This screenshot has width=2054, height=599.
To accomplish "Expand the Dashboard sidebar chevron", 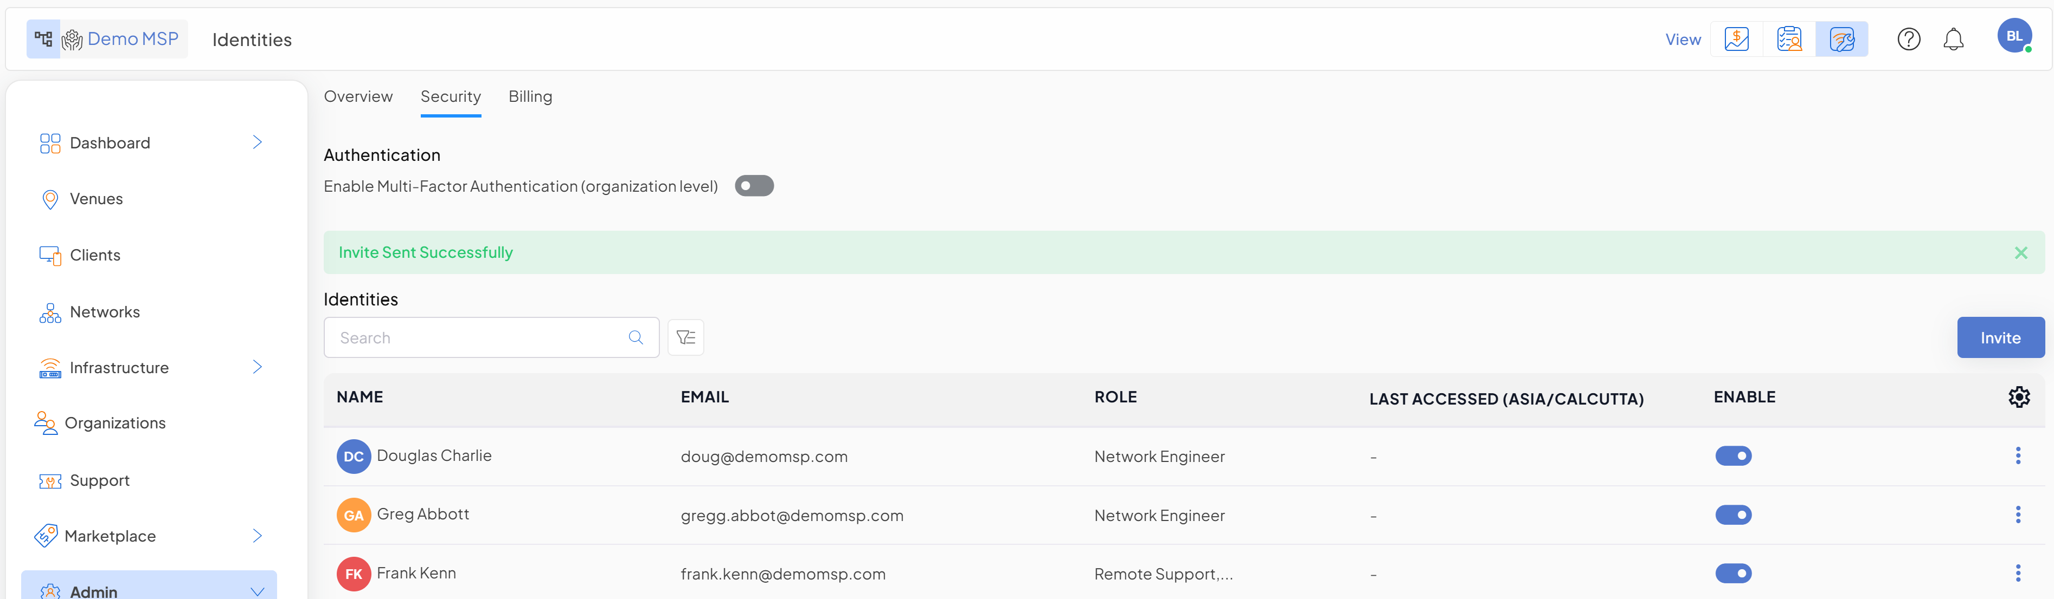I will pos(257,142).
